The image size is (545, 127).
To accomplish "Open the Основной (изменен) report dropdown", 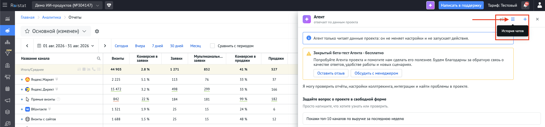I will click(x=56, y=31).
